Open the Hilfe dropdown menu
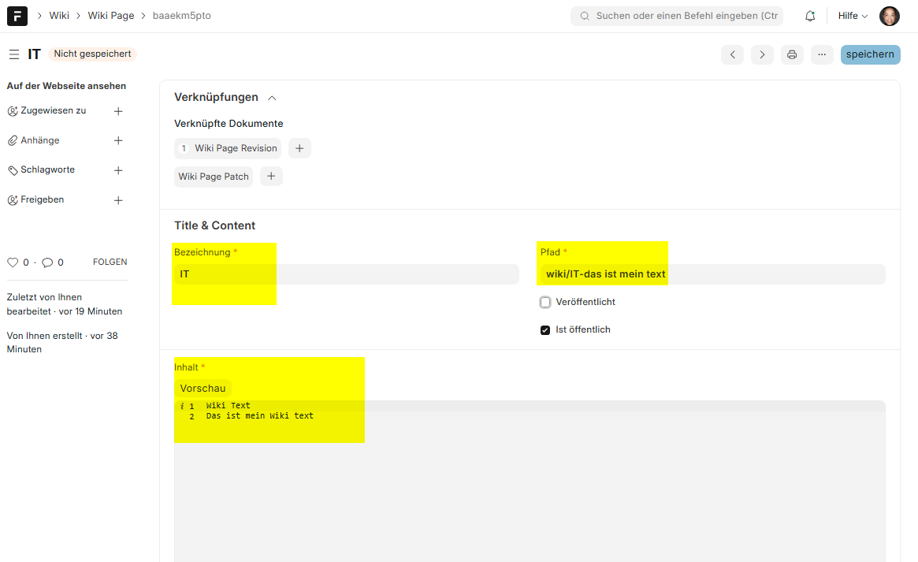Viewport: 918px width, 562px height. 853,16
